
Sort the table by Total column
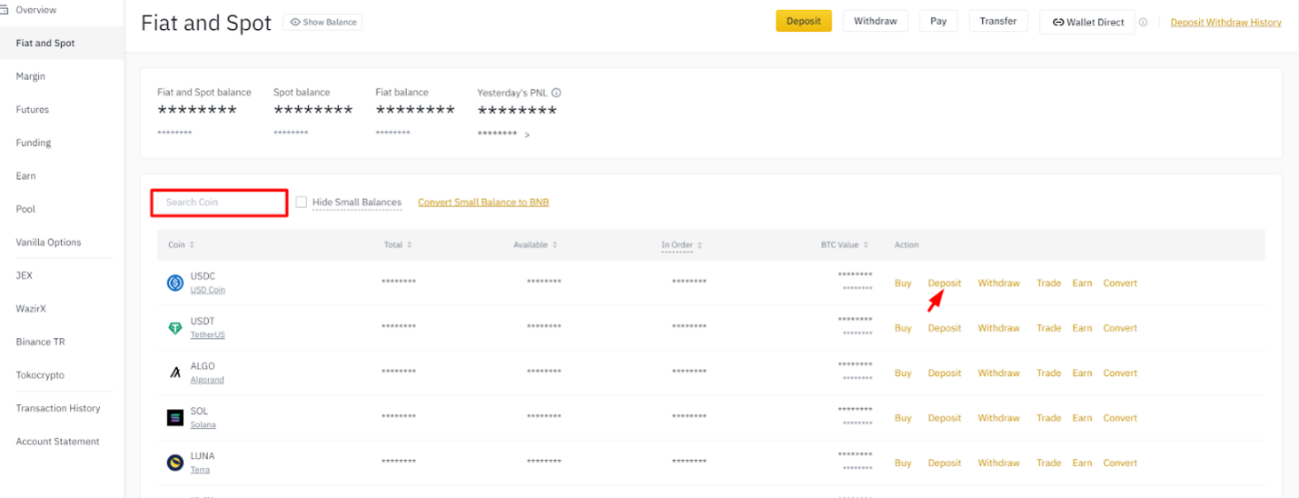click(x=398, y=245)
